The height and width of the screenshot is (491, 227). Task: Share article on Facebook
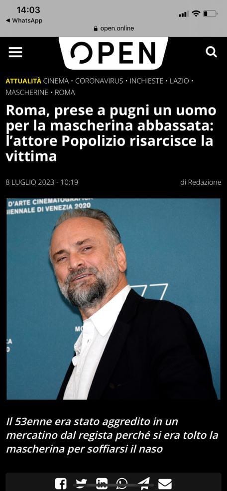coord(61,484)
